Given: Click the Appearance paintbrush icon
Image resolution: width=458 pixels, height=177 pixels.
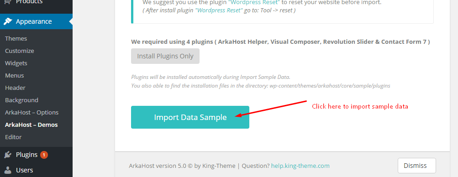Looking at the screenshot, I should pyautogui.click(x=8, y=21).
